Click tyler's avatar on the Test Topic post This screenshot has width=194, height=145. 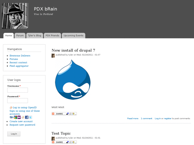click(x=53, y=138)
